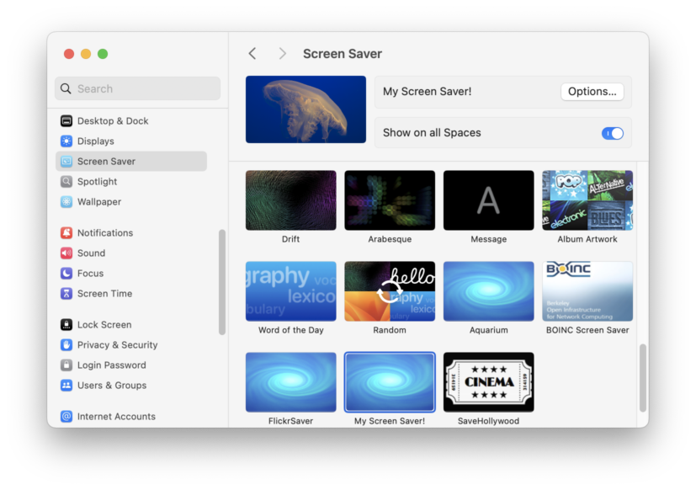Click the Users & Groups icon

click(x=66, y=385)
